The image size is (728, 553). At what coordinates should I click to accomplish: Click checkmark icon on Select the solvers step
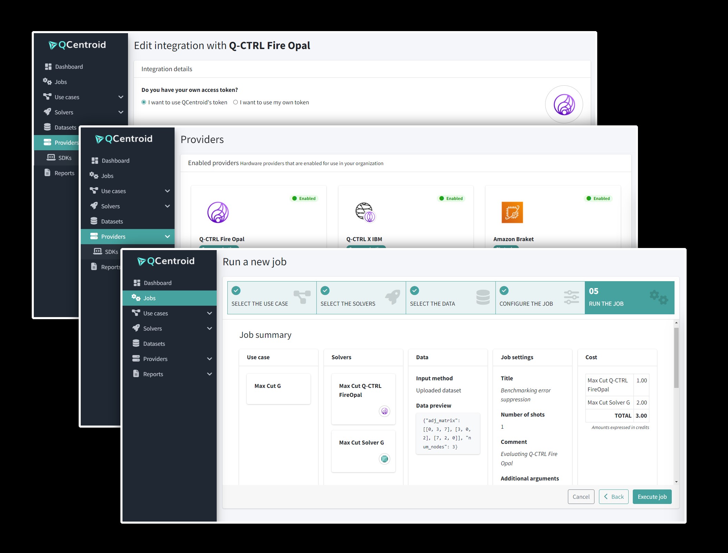click(x=325, y=290)
